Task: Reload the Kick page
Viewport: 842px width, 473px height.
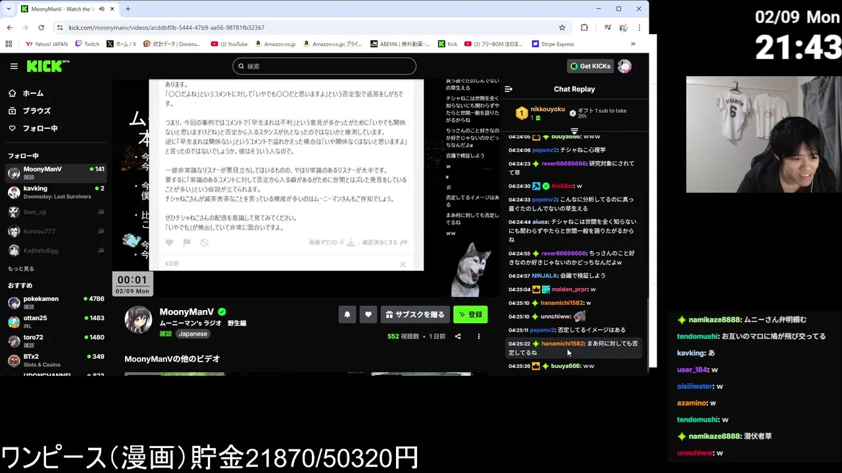Action: (x=41, y=28)
